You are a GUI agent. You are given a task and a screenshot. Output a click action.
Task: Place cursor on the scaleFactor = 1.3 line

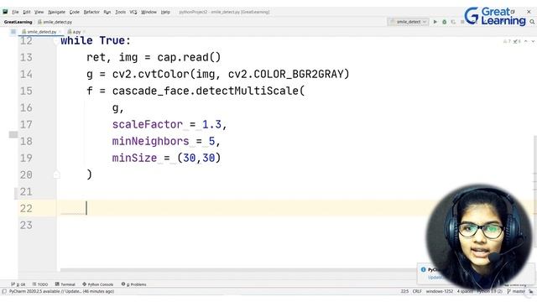[x=169, y=124]
